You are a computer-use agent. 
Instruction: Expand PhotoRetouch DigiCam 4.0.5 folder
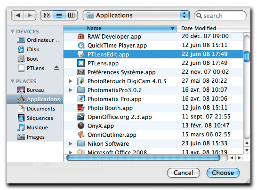71,81
